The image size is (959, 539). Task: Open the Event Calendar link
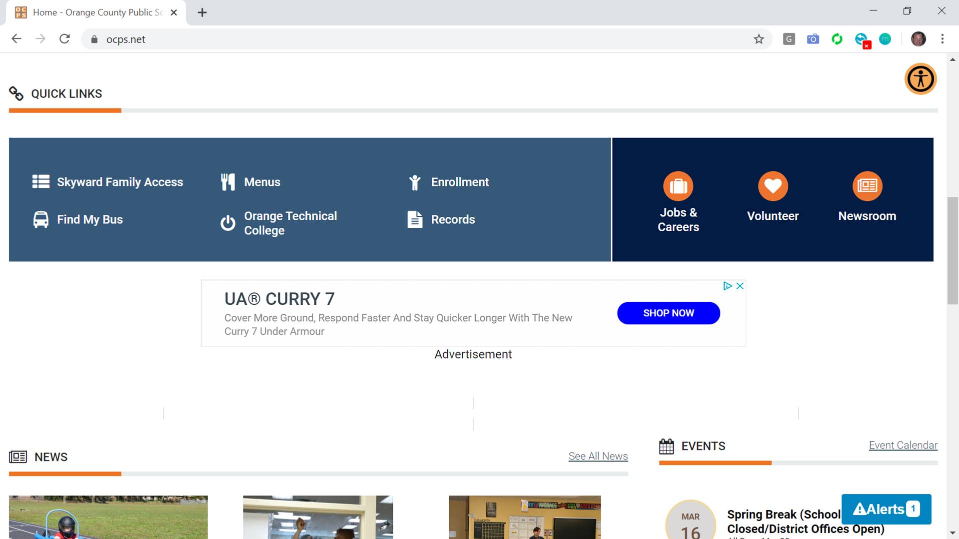pos(903,445)
